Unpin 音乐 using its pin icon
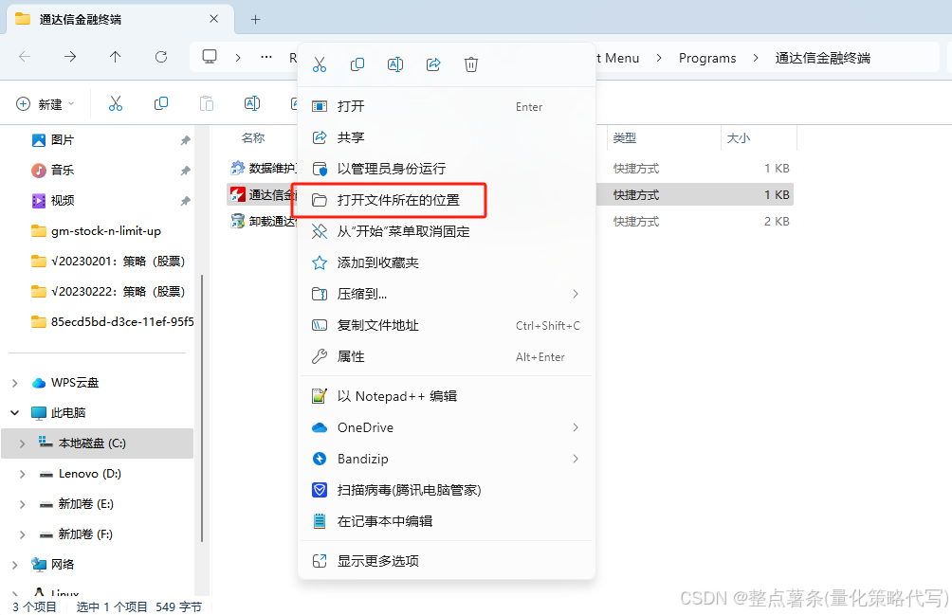 [185, 171]
